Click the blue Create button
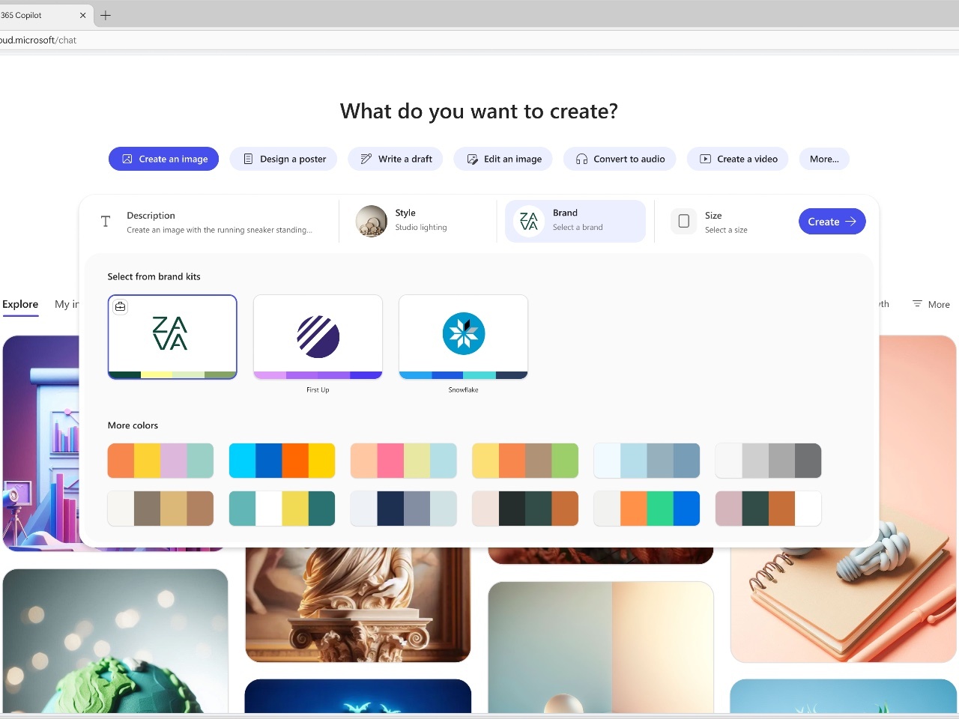This screenshot has width=959, height=719. 832,222
